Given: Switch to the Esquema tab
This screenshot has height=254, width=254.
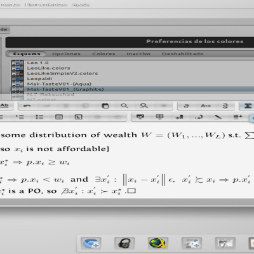Looking at the screenshot, I should 27,54.
